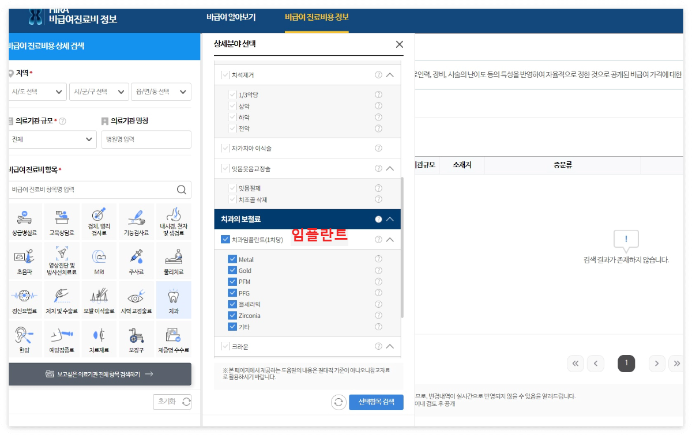This screenshot has width=692, height=435.
Task: Select the 치과 (dental) category icon
Action: click(173, 299)
